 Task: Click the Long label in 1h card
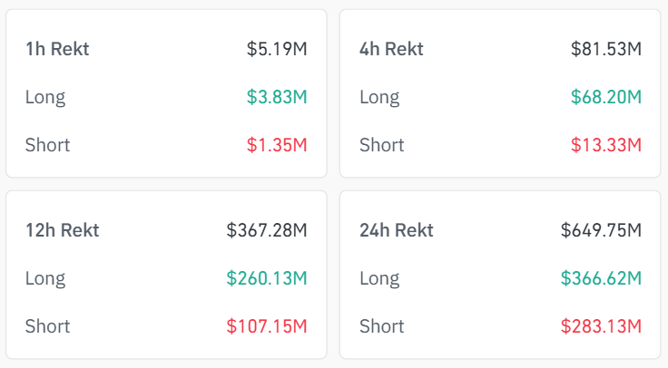45,98
